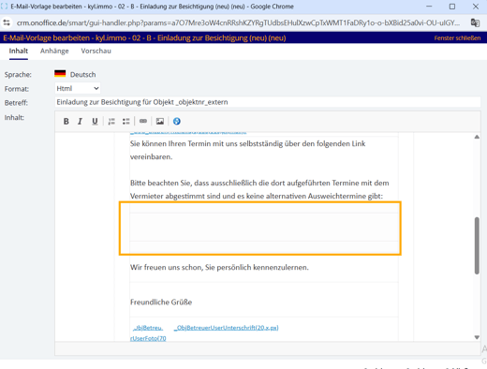
Task: Click the editor vertical scrollbar thumb
Action: tap(477, 245)
